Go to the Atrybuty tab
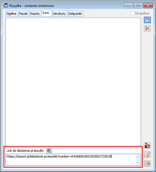The image size is (156, 172). [x=60, y=14]
